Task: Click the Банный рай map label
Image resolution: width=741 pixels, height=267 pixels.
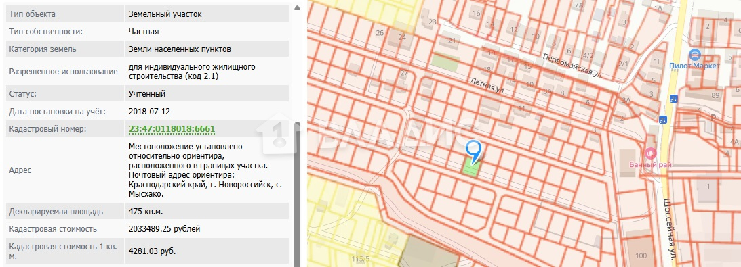Action: [x=650, y=165]
